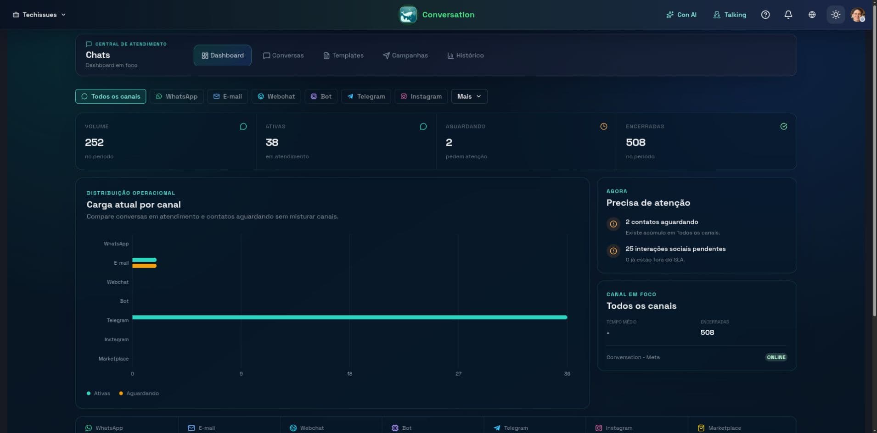Viewport: 877px width, 433px height.
Task: Open the help question mark icon
Action: point(765,15)
